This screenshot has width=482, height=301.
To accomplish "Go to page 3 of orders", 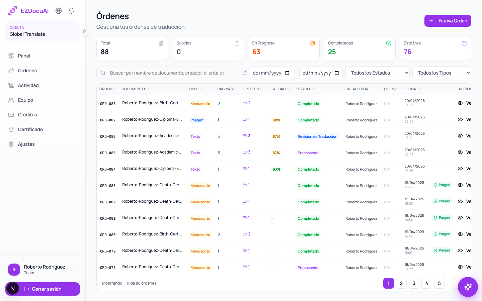I will tap(414, 283).
